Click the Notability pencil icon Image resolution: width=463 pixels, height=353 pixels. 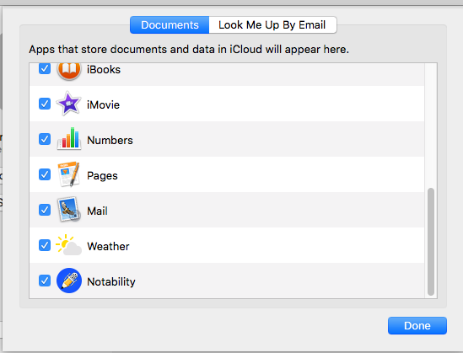pyautogui.click(x=69, y=281)
